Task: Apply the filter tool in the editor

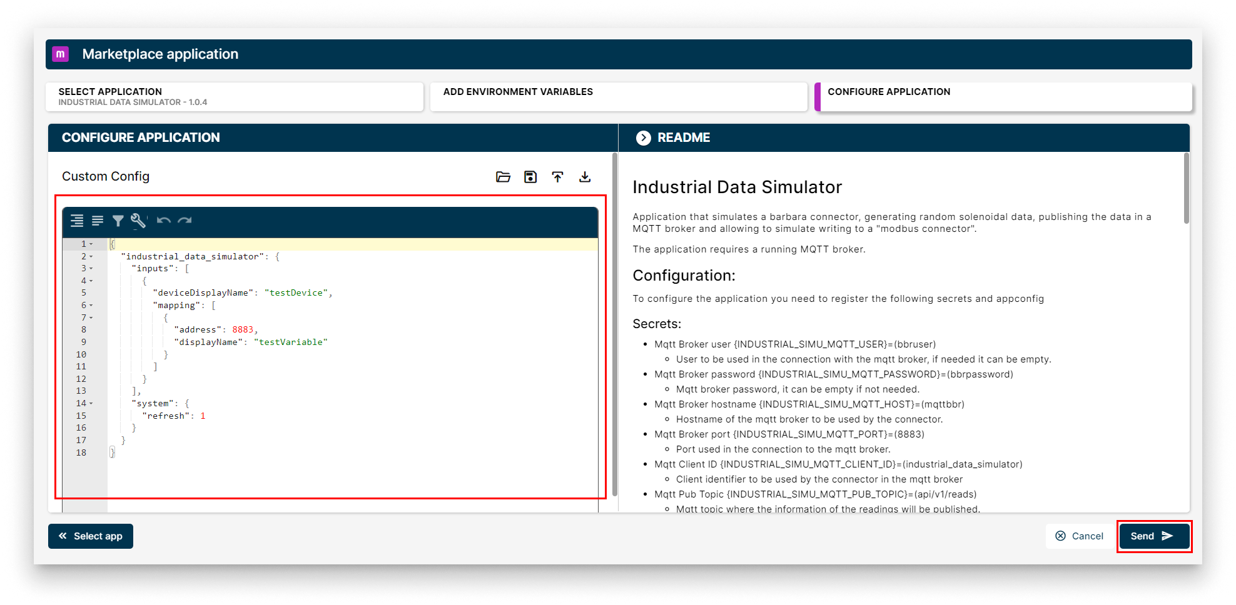Action: click(x=118, y=221)
